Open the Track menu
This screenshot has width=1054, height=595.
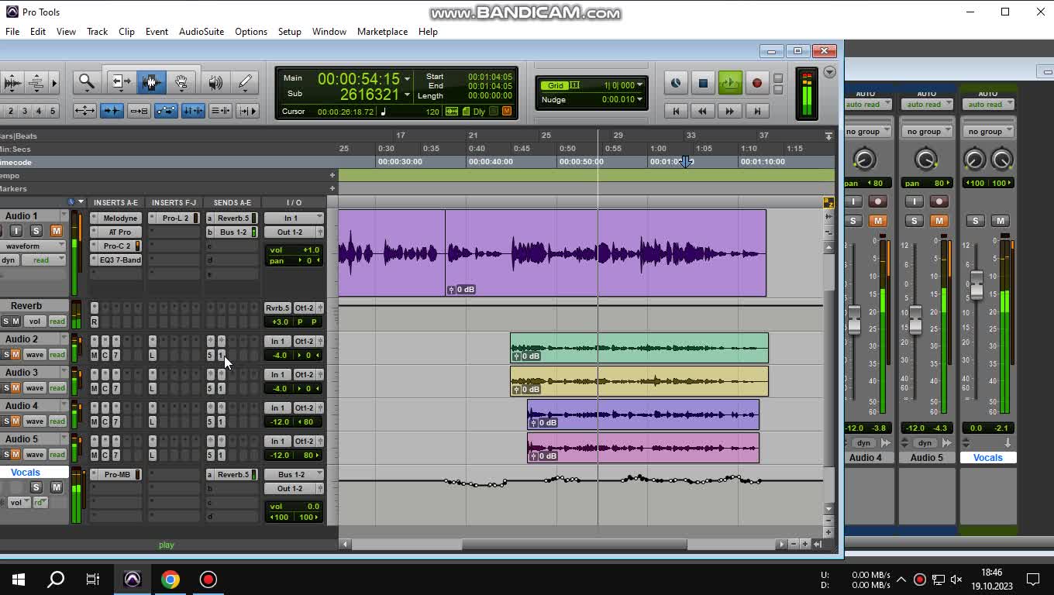(x=97, y=32)
